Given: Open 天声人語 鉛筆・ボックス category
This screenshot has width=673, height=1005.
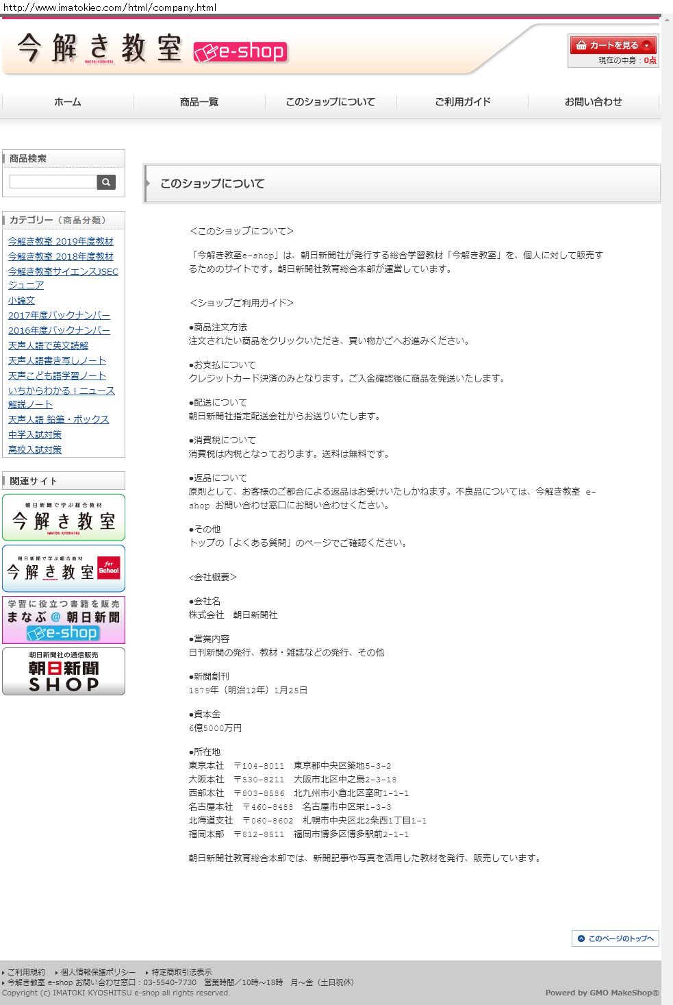Looking at the screenshot, I should point(58,419).
